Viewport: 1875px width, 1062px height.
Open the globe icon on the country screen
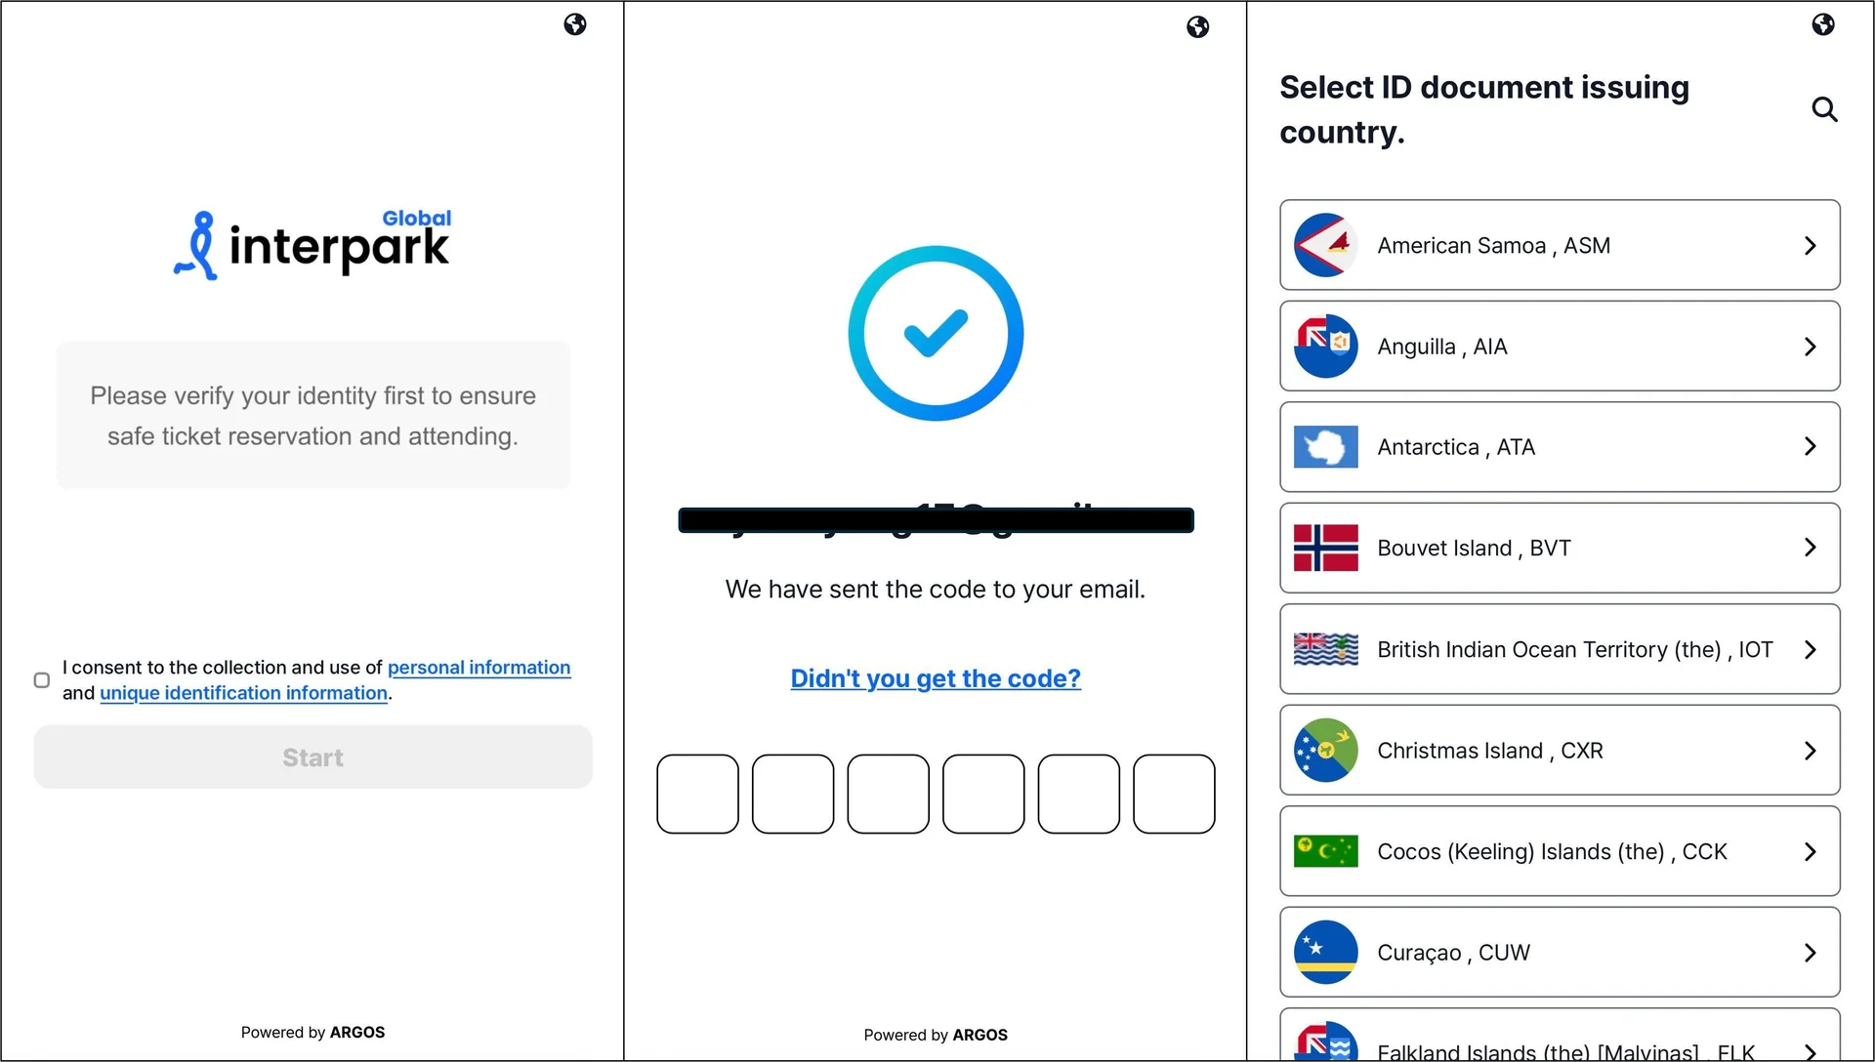tap(1823, 24)
